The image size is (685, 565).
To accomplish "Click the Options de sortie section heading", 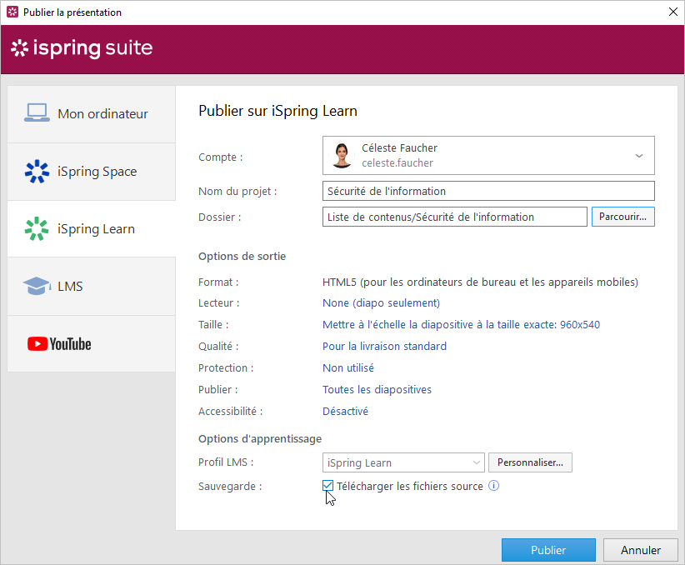I will coord(242,256).
